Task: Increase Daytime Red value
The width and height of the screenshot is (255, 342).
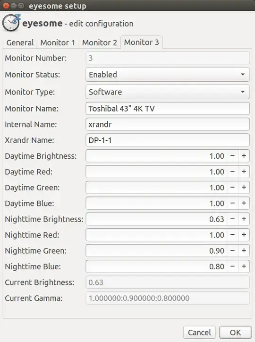Action: click(244, 171)
